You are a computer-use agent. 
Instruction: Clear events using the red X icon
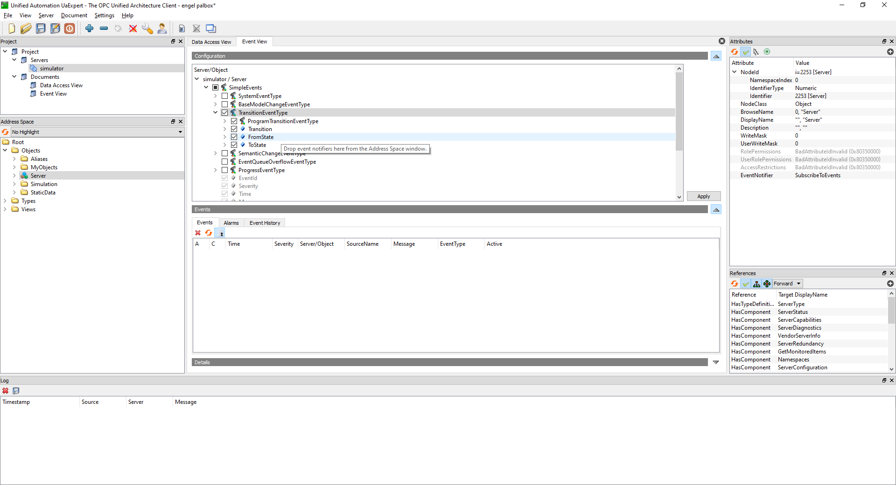pos(198,233)
